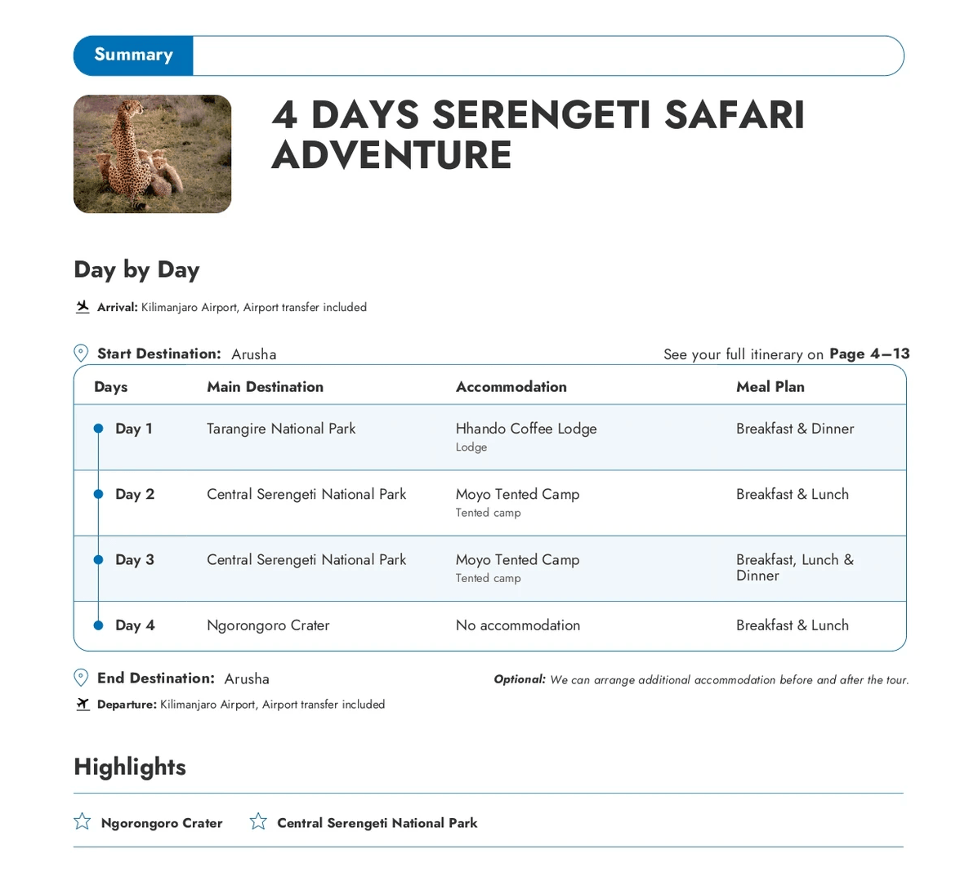The height and width of the screenshot is (894, 978).
Task: Select the Day 4 timeline dot
Action: click(x=98, y=625)
